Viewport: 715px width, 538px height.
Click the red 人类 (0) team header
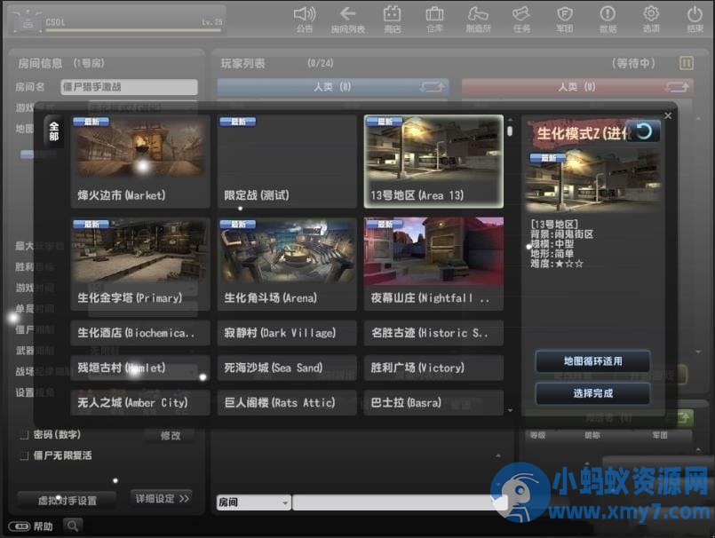click(x=577, y=86)
